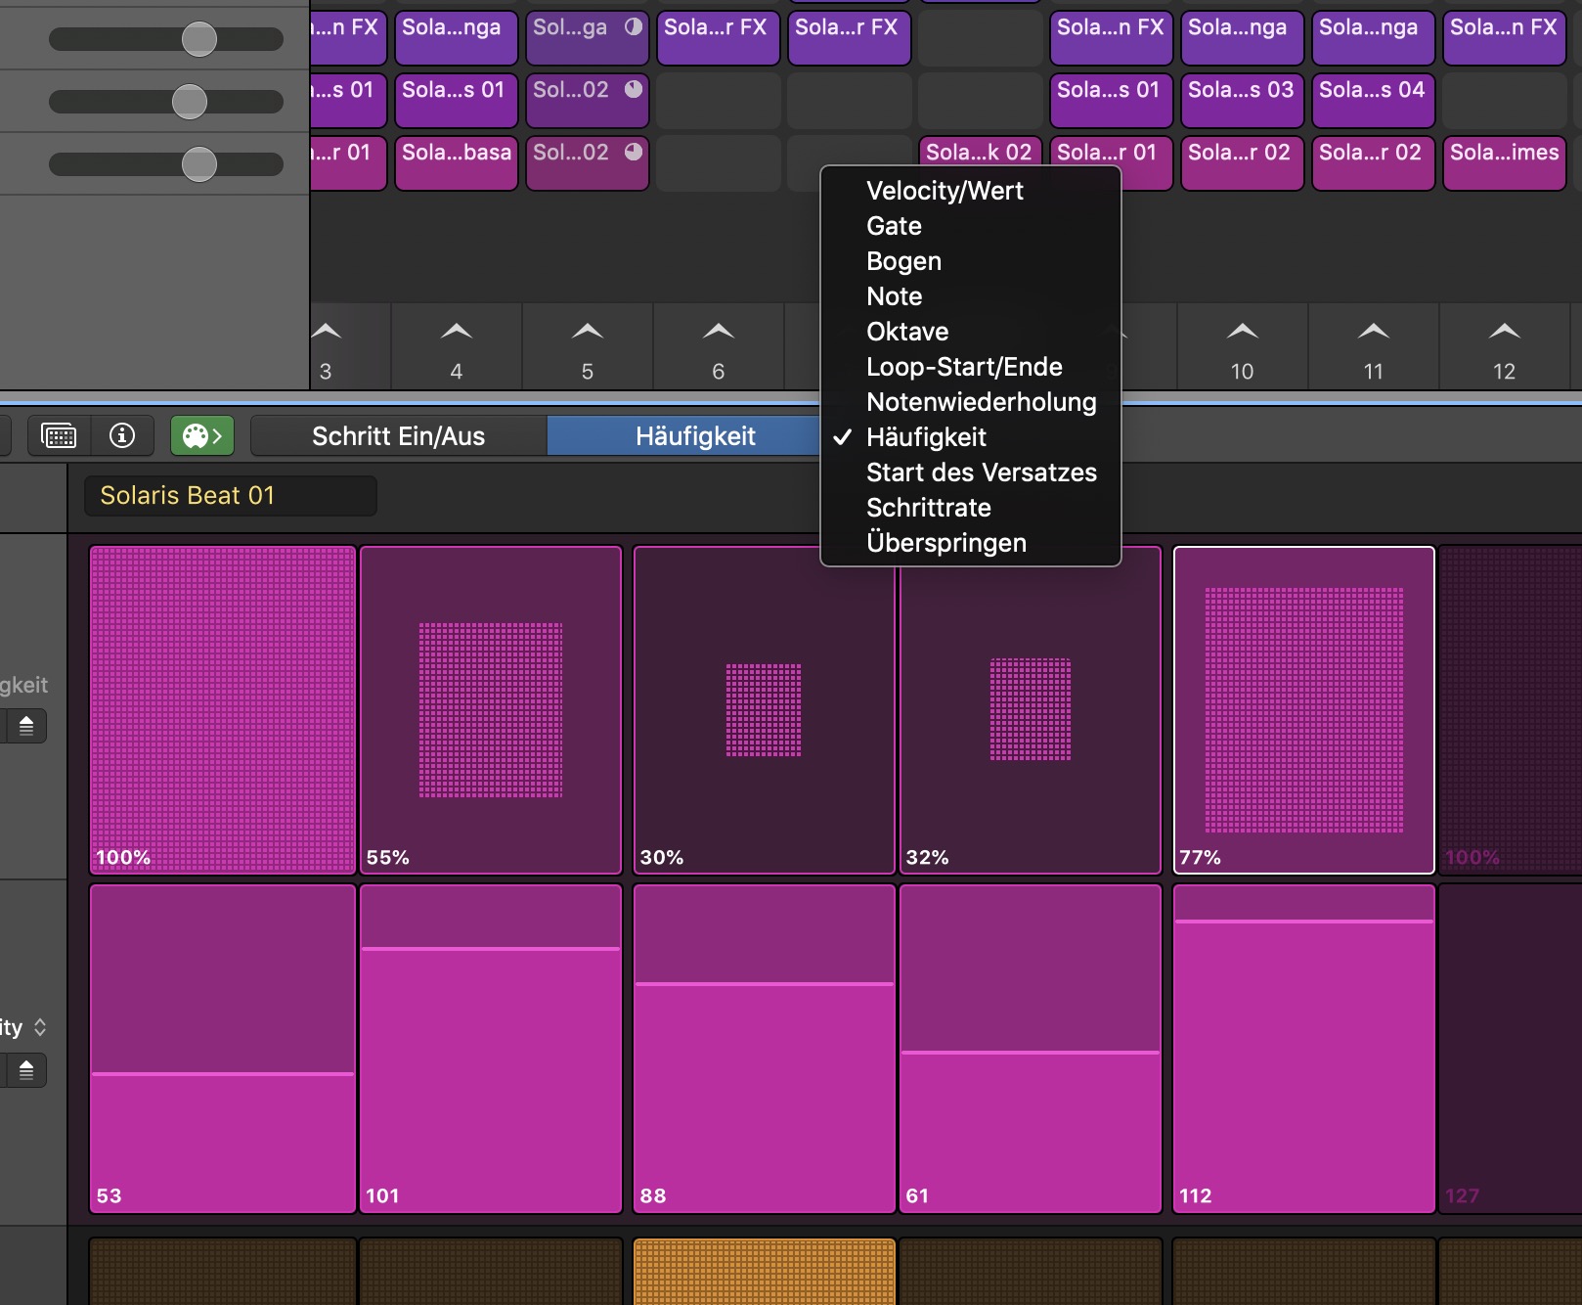Viewport: 1582px width, 1305px height.
Task: Choose Notenwiederholung from the open menu
Action: (982, 402)
